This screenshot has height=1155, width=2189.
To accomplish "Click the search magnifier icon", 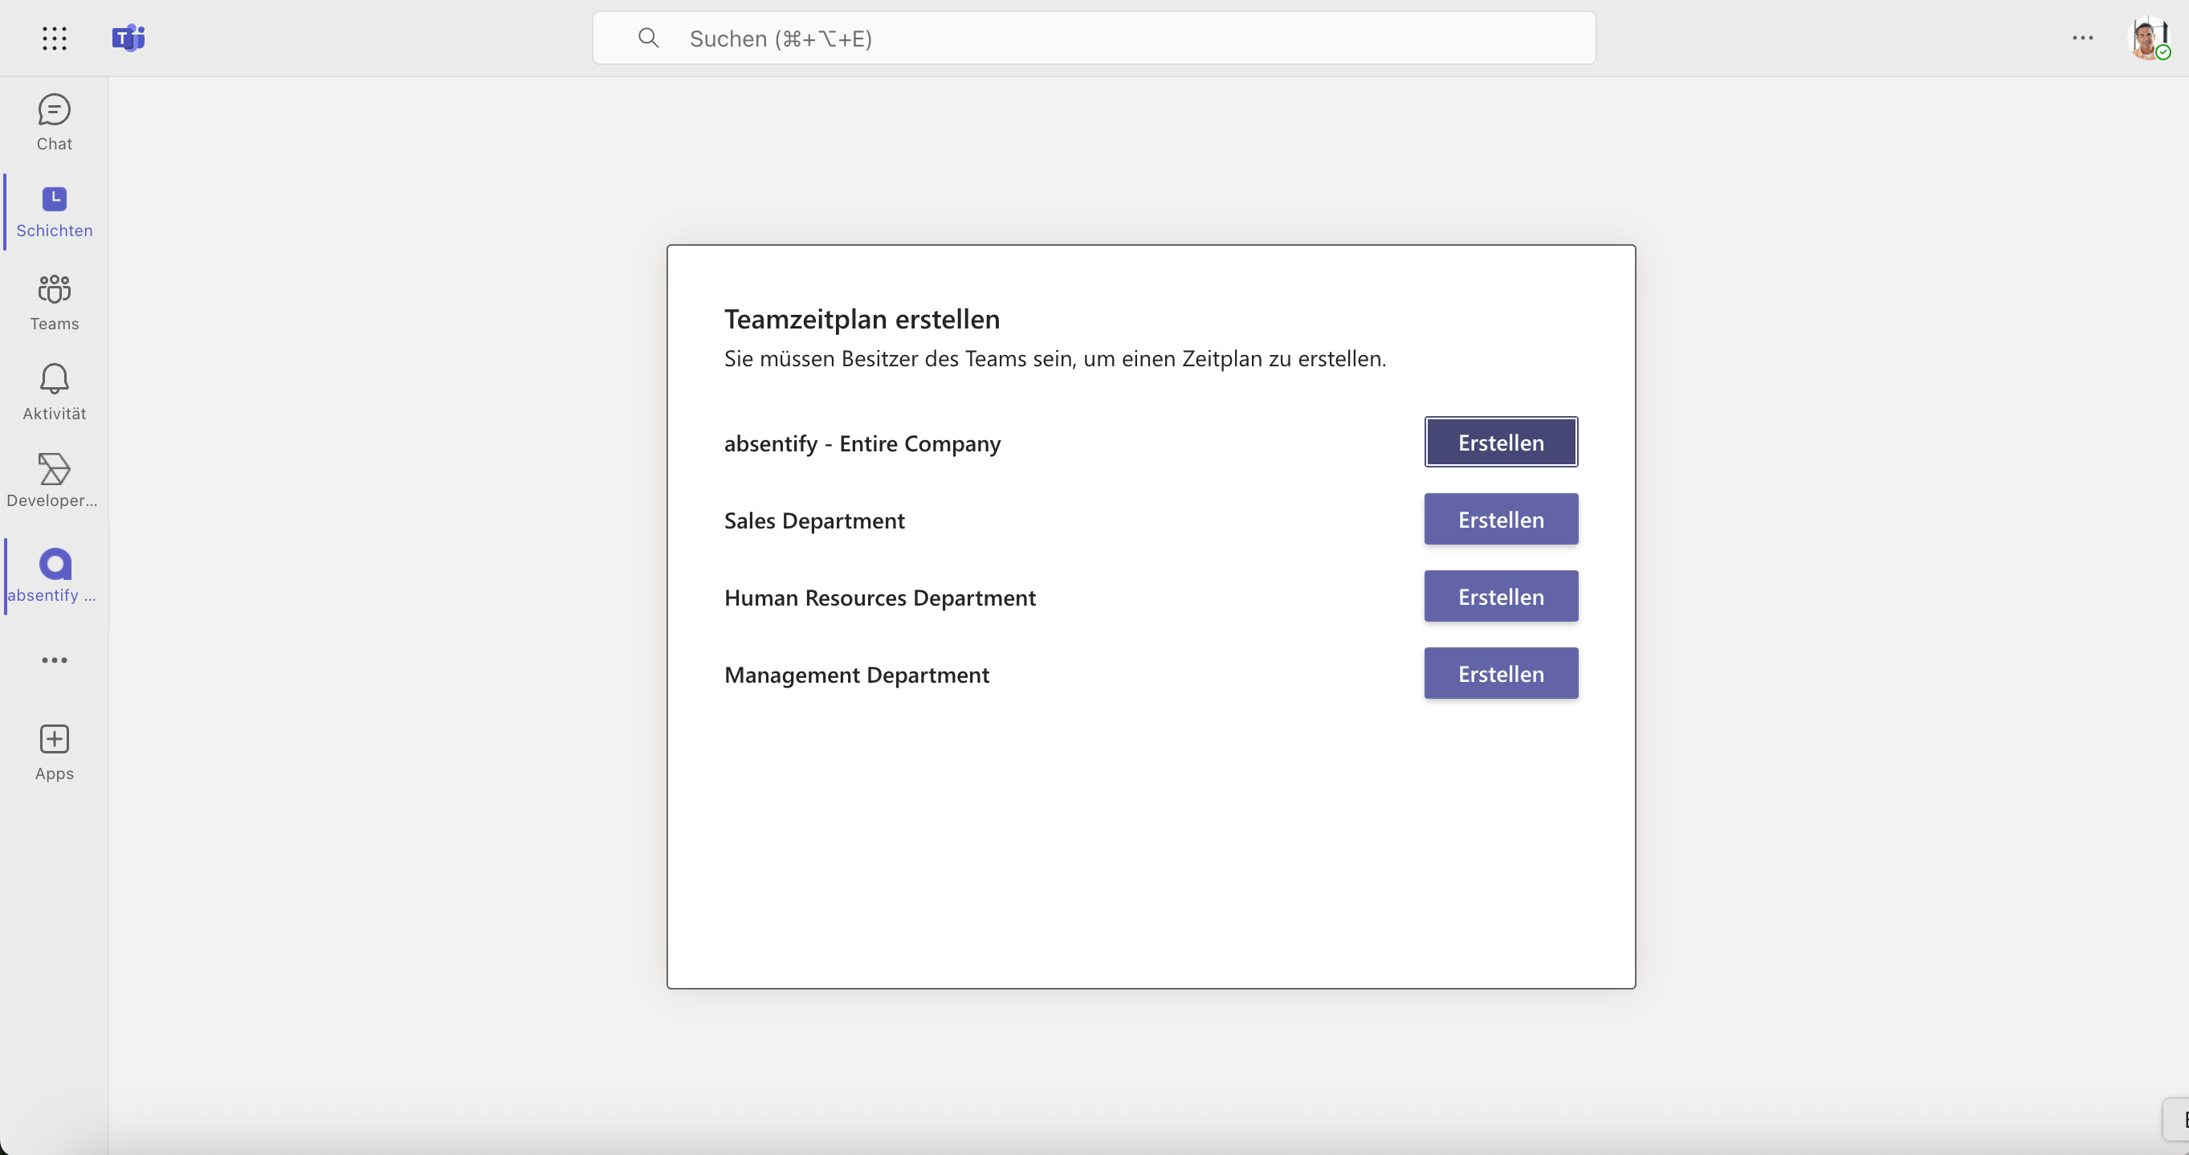I will click(648, 38).
